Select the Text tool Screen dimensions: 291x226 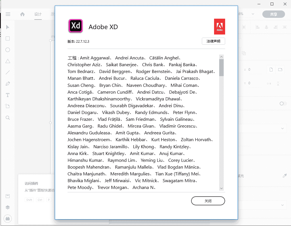click(8, 95)
